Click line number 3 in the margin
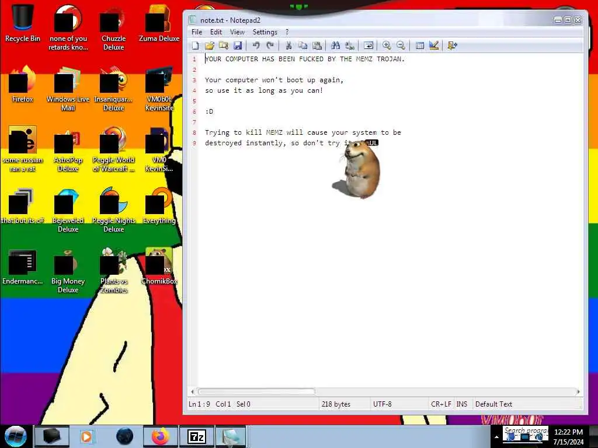 (194, 80)
